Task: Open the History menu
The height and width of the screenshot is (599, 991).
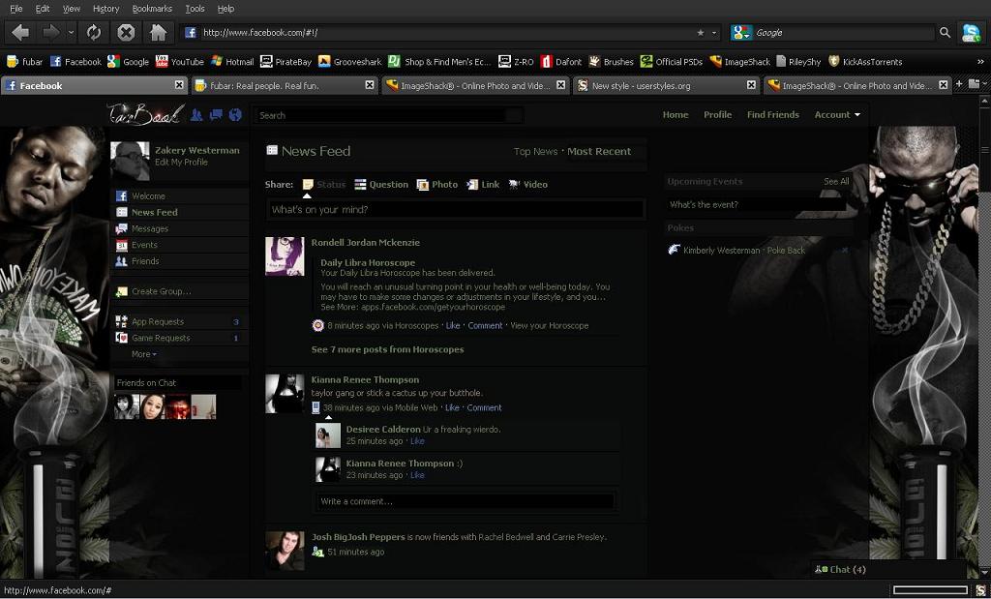Action: pyautogui.click(x=105, y=8)
